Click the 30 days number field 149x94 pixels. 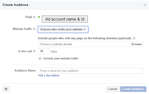click(x=44, y=51)
